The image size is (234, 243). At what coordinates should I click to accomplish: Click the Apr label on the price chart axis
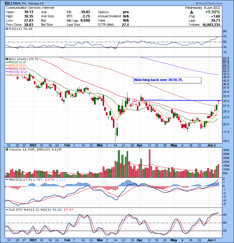pos(140,145)
